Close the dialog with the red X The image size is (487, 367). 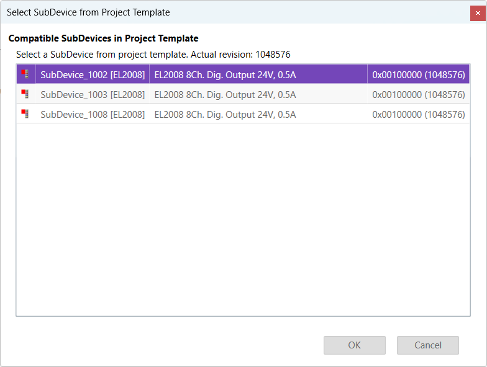coord(478,12)
